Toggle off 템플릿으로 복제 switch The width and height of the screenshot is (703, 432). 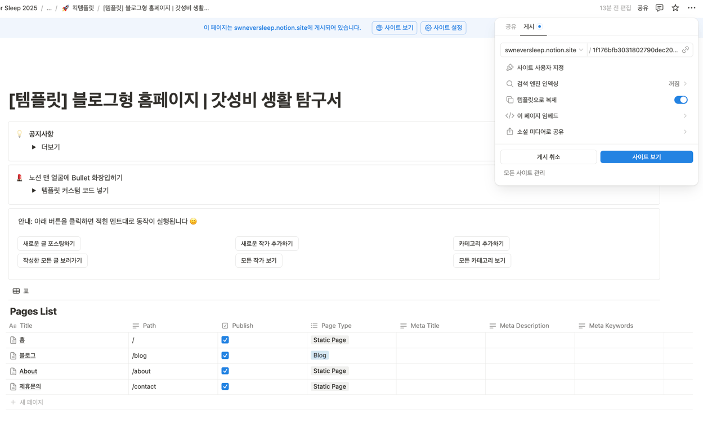point(680,100)
